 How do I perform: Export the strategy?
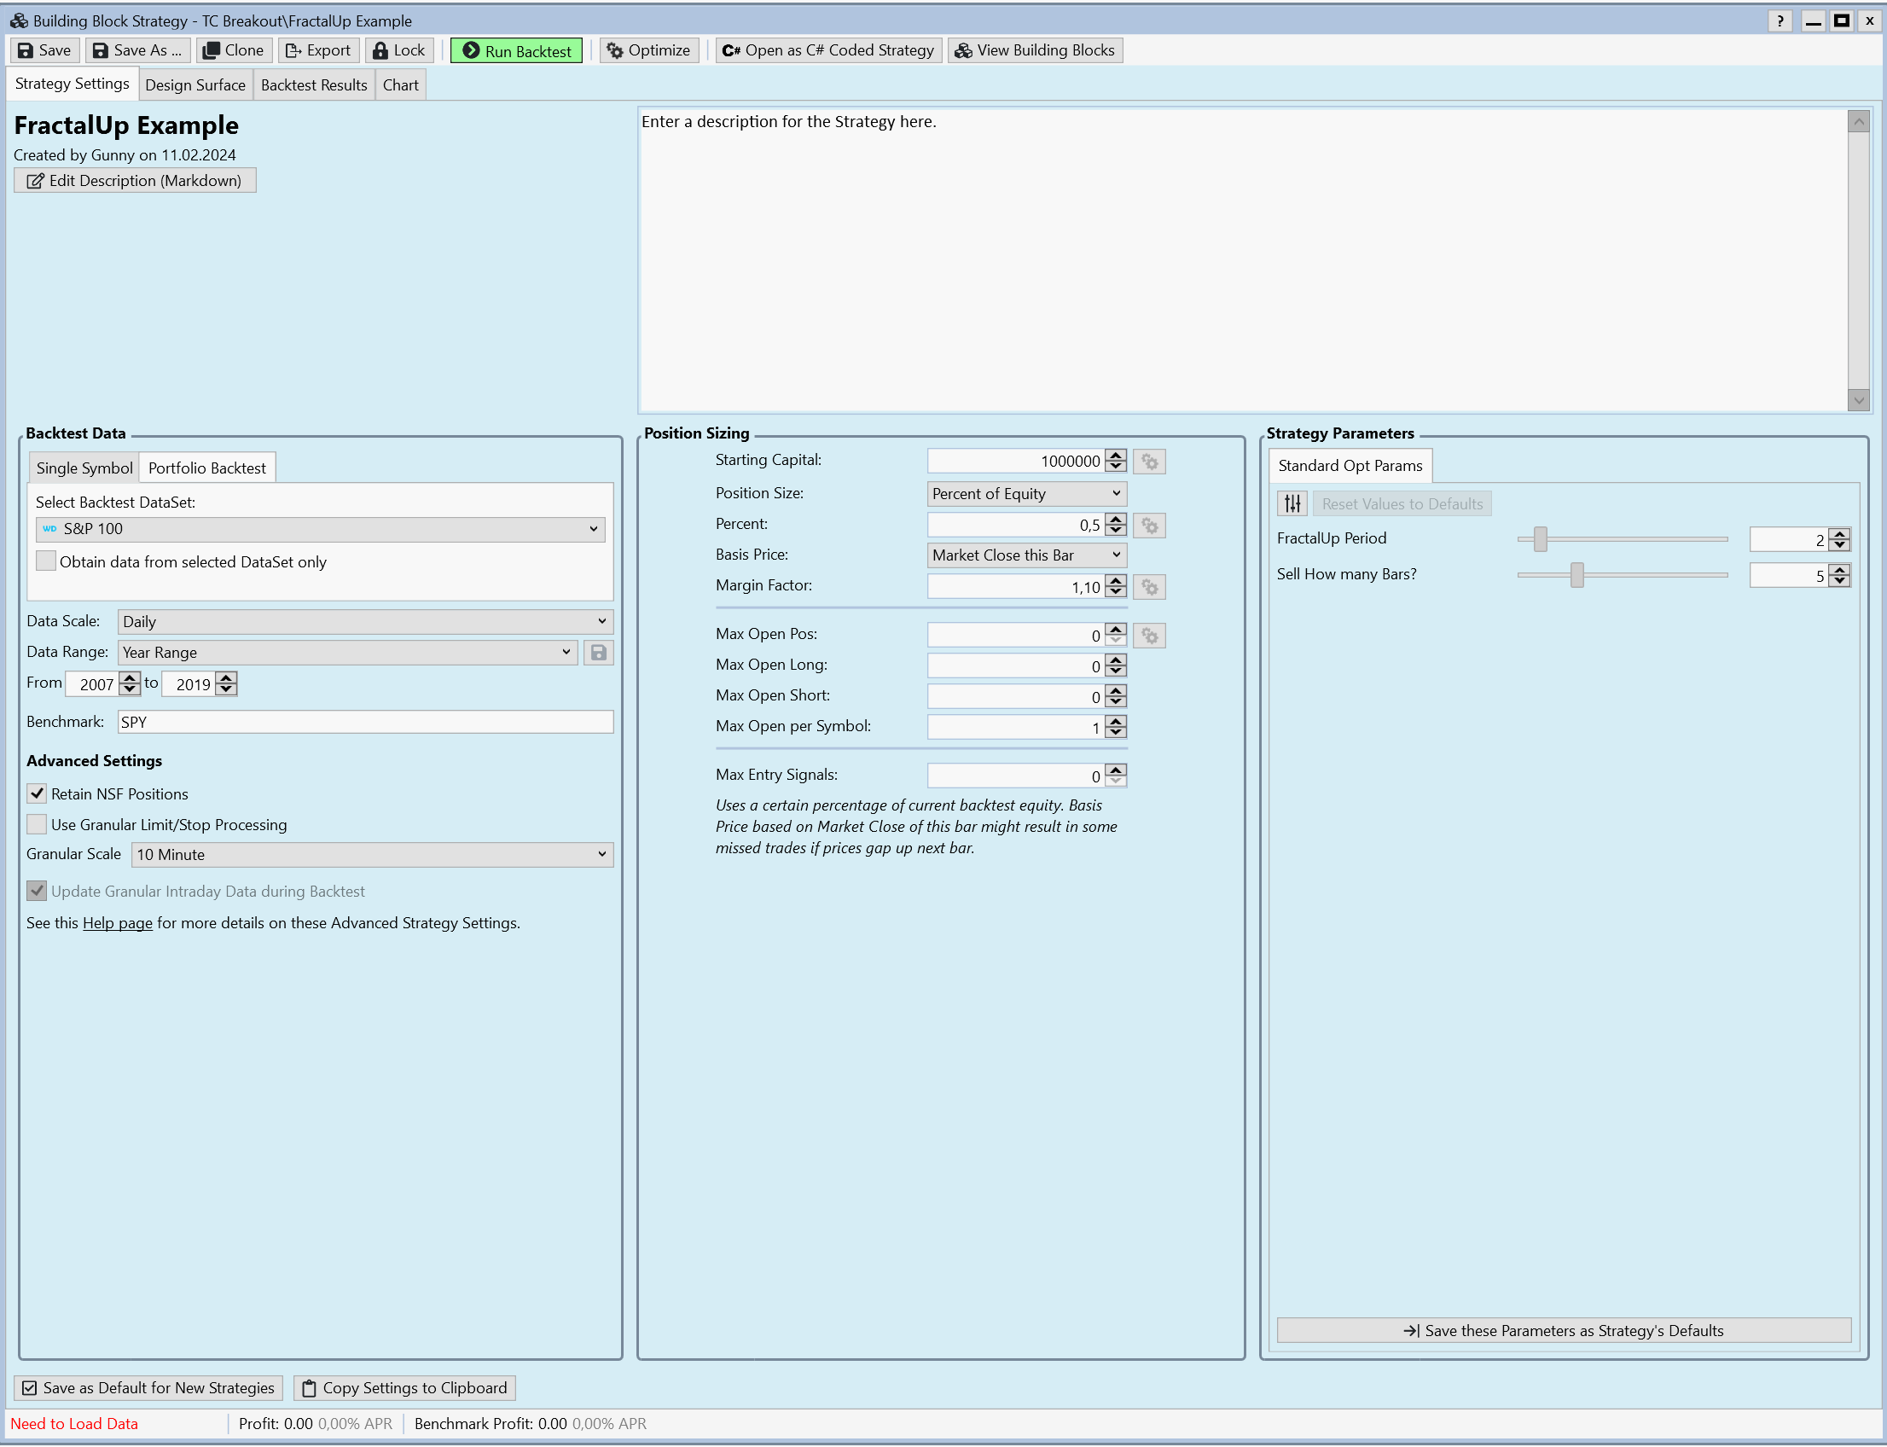coord(318,50)
